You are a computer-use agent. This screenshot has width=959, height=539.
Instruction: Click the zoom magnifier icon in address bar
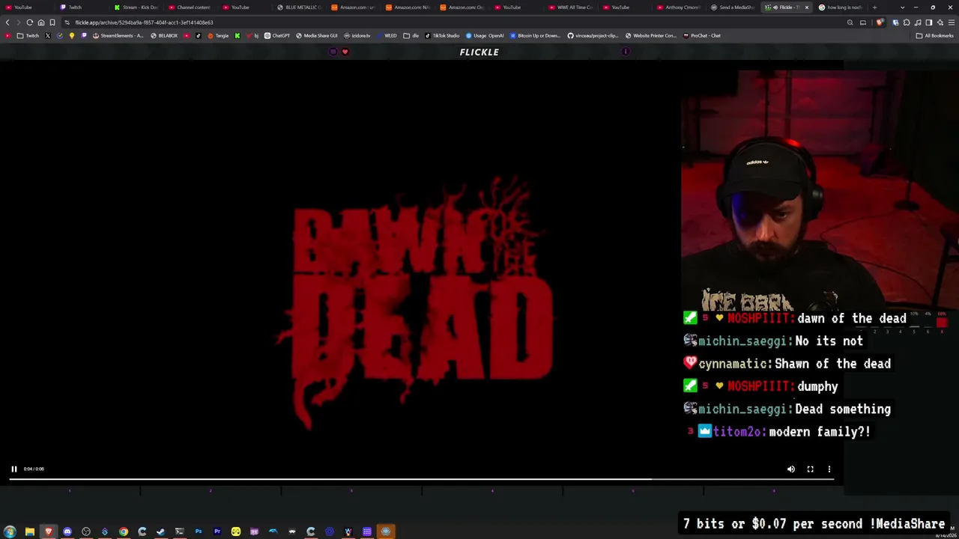[x=850, y=22]
